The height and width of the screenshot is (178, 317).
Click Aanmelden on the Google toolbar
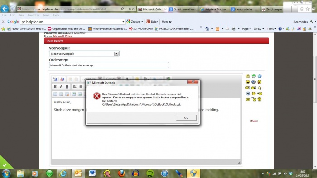[301, 22]
